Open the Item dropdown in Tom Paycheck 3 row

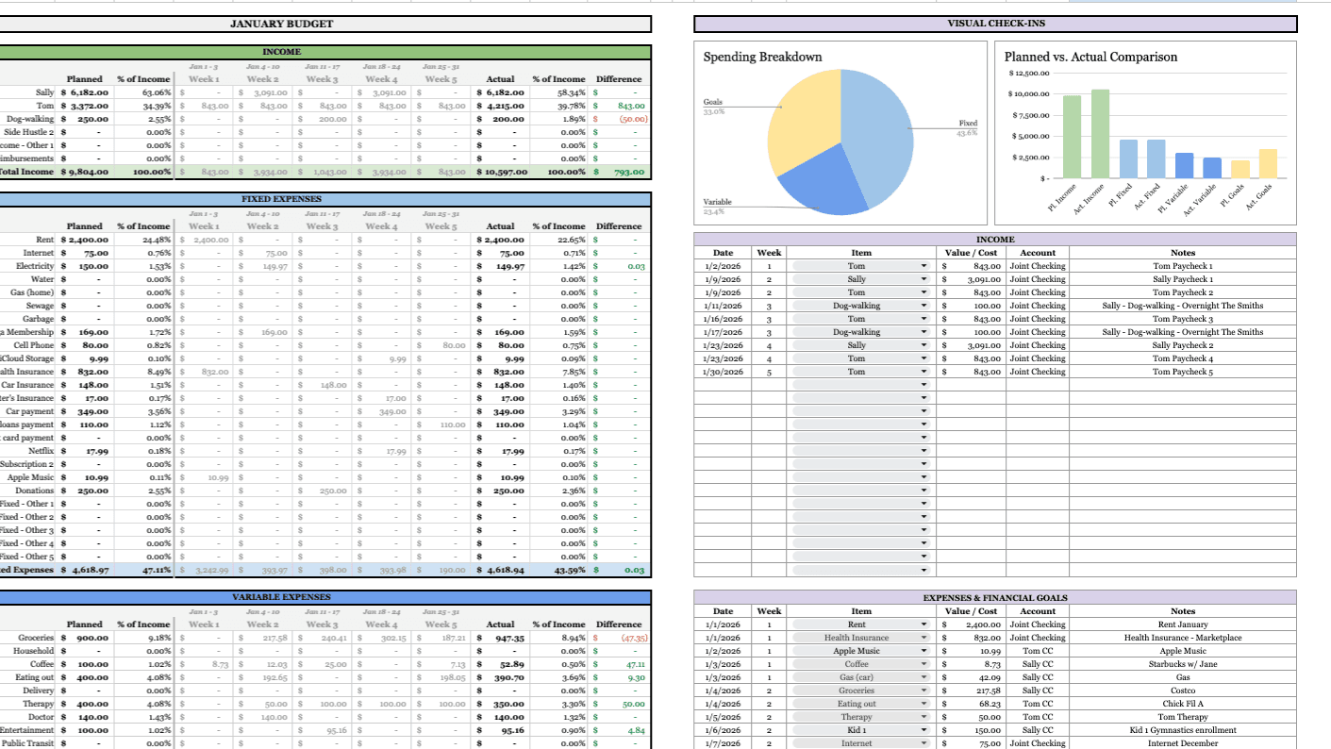[923, 319]
